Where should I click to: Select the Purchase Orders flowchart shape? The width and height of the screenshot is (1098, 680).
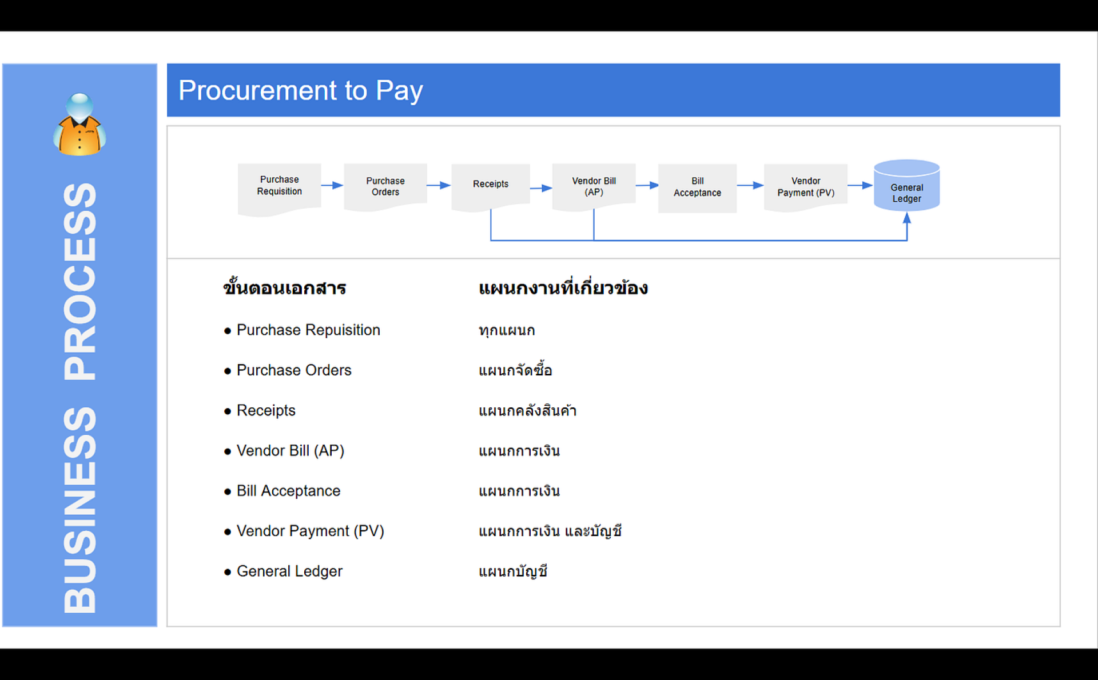385,186
